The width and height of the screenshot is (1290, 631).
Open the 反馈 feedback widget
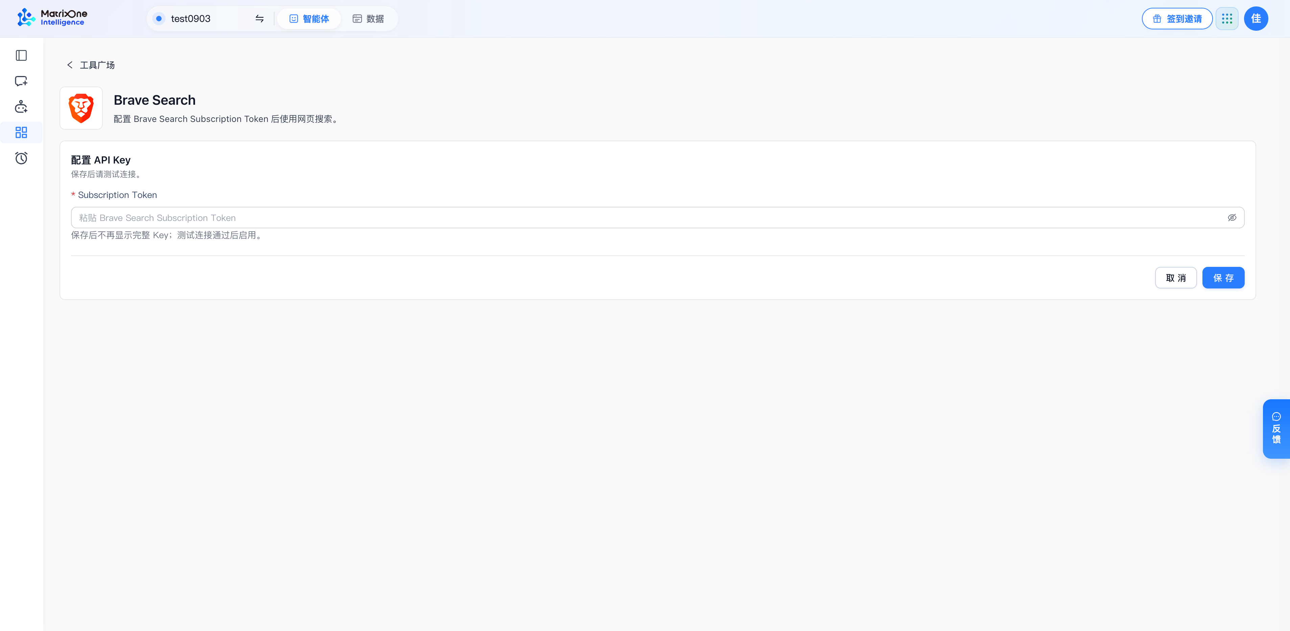point(1276,428)
